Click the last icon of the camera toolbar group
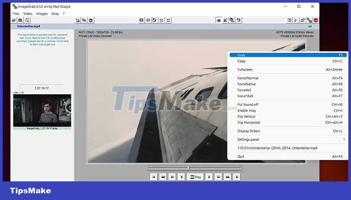Screen dimensions: 351x200 pyautogui.click(x=239, y=20)
